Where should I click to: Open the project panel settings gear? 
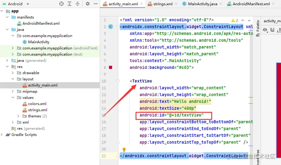pos(88,4)
